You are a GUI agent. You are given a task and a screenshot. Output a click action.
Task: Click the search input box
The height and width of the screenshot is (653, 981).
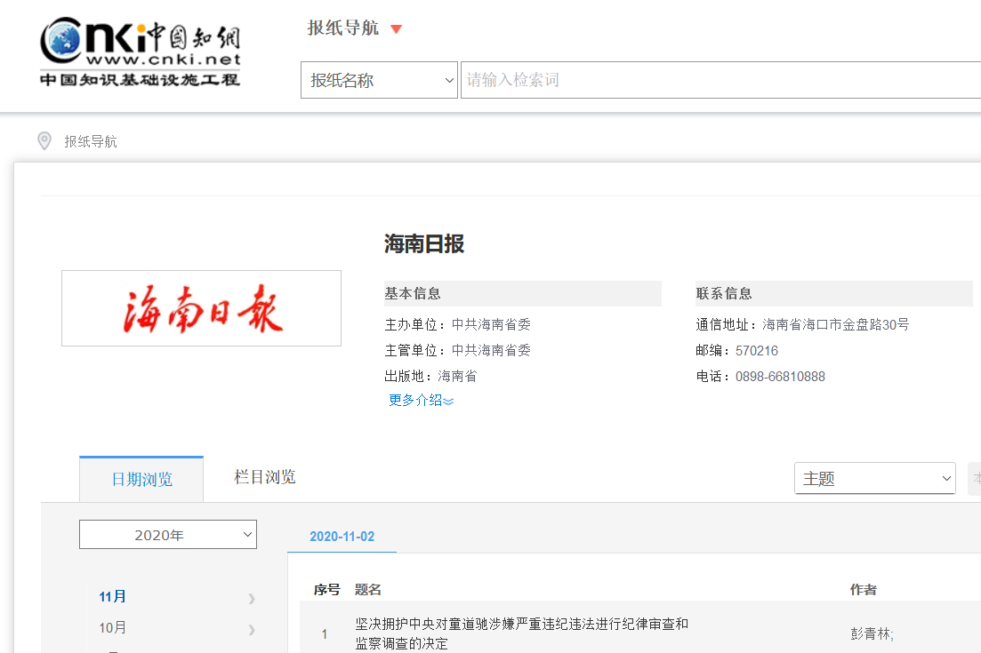[712, 80]
